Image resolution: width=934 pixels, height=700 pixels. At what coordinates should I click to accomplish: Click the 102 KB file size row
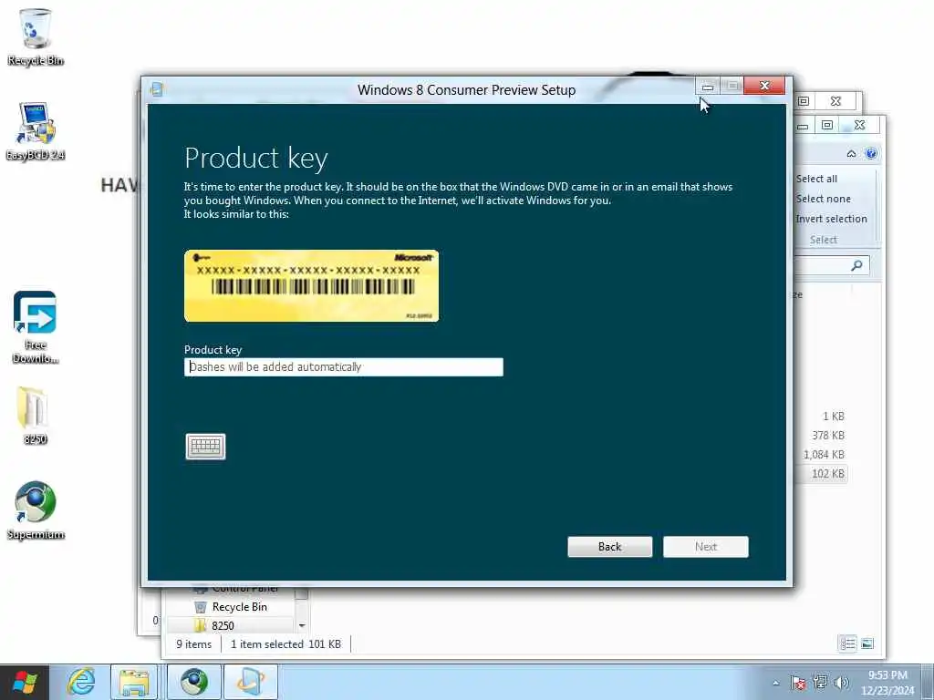(828, 474)
